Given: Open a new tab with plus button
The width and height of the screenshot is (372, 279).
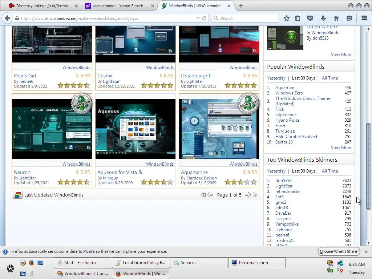Looking at the screenshot, I should tap(241, 6).
